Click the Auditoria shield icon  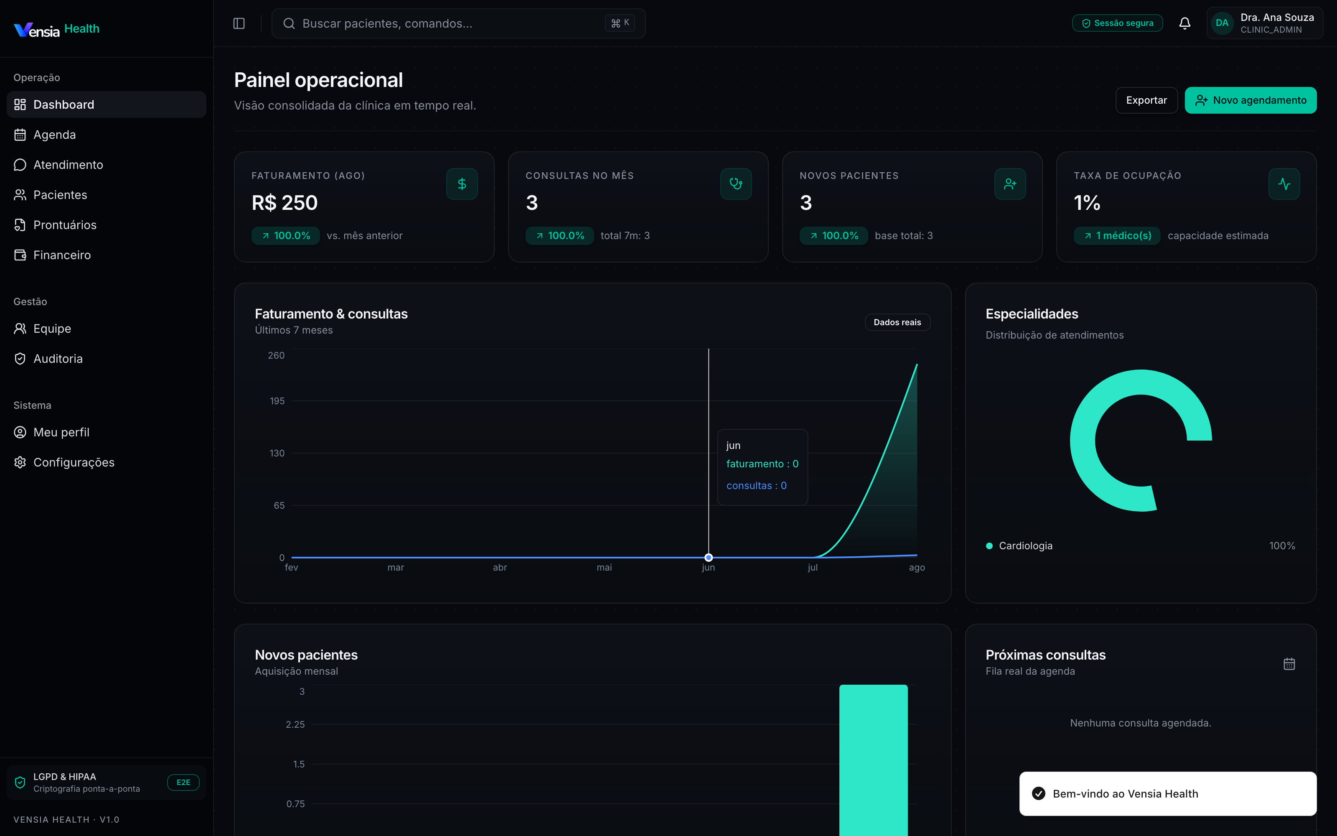(20, 359)
